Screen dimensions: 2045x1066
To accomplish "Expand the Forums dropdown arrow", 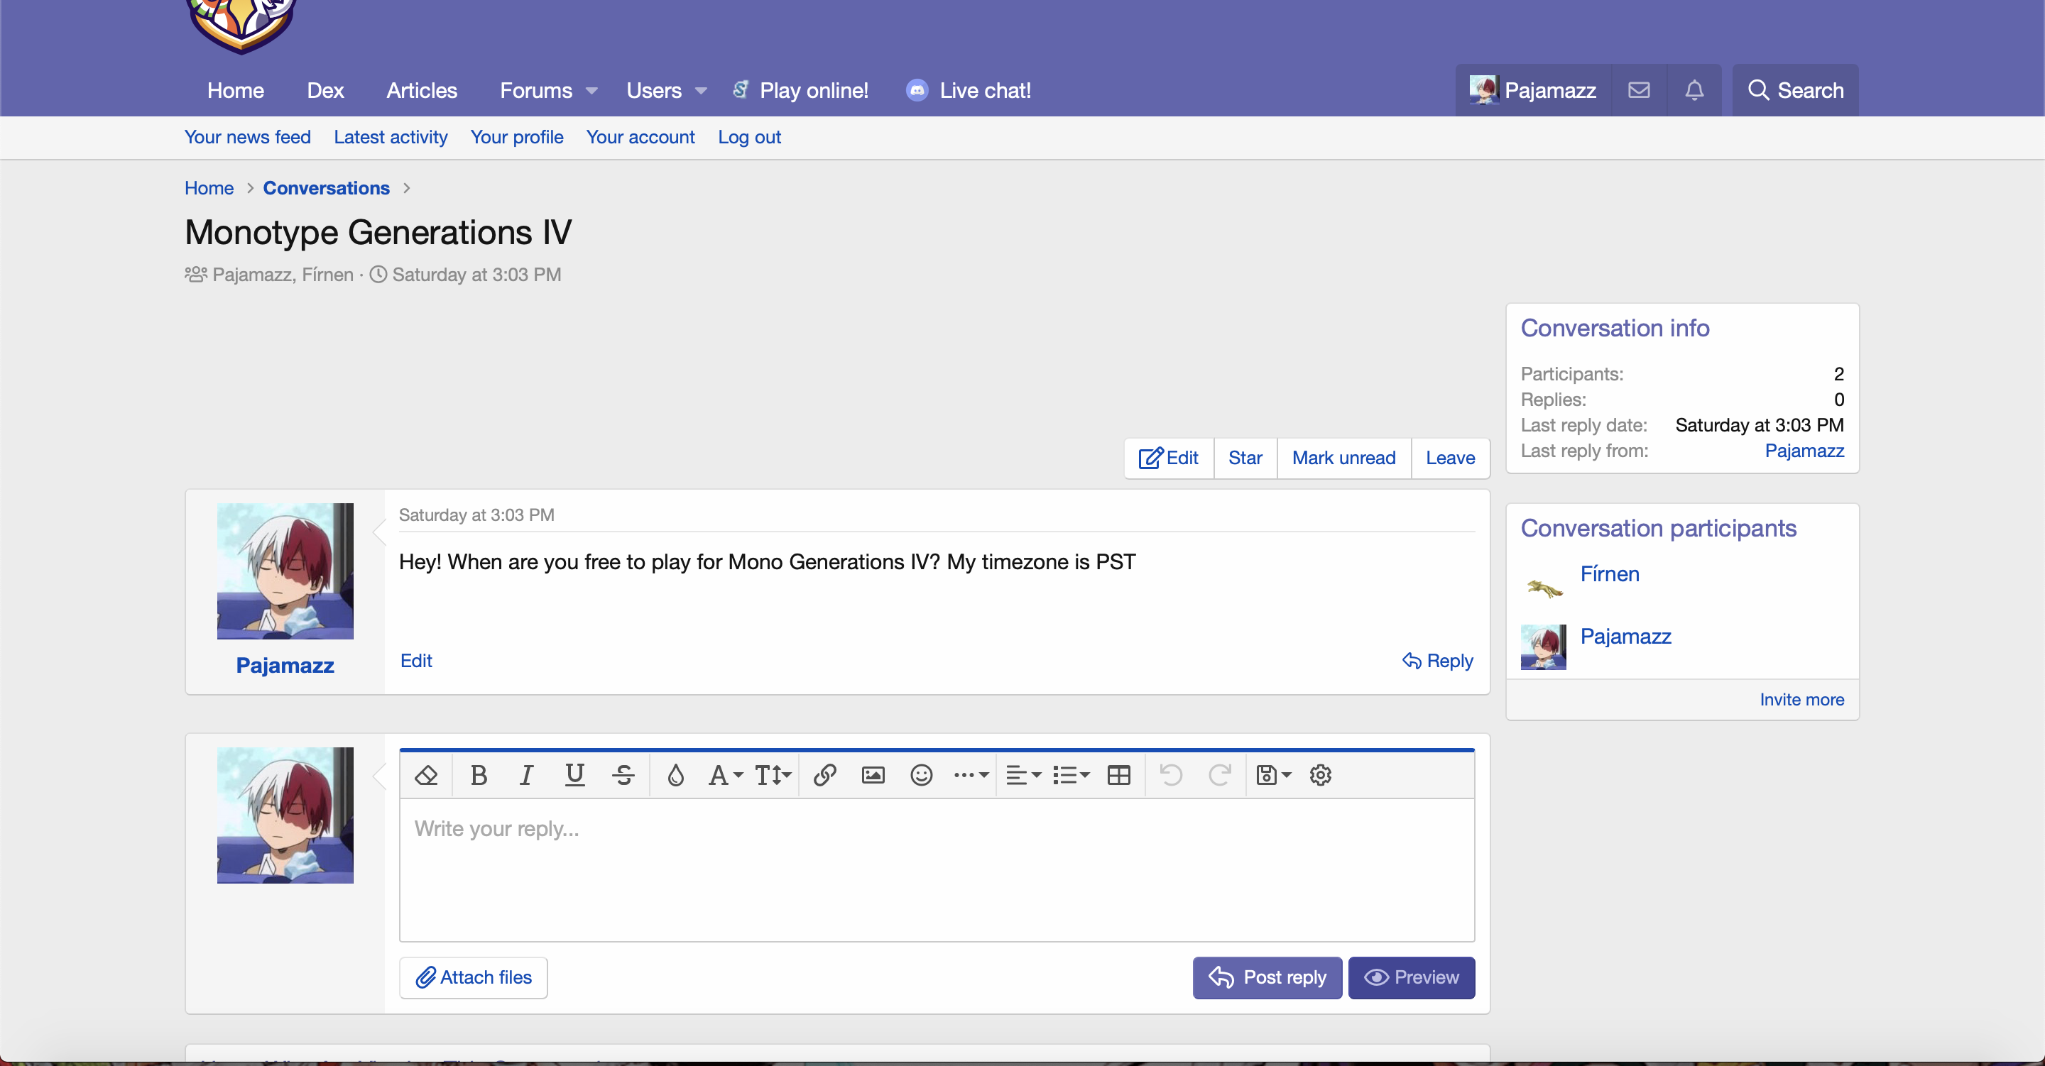I will 591,92.
